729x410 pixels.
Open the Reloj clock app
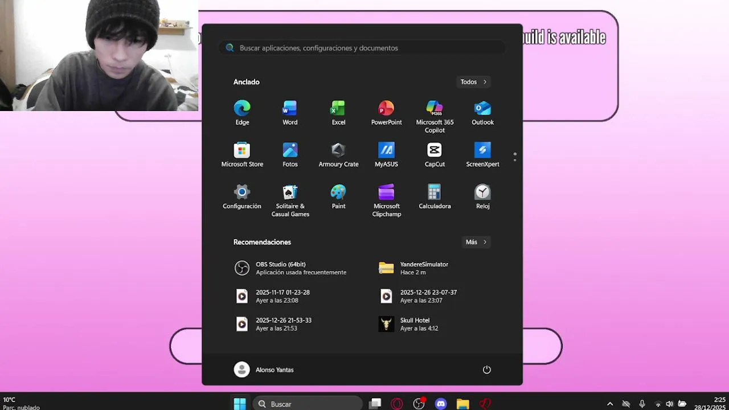tap(482, 197)
